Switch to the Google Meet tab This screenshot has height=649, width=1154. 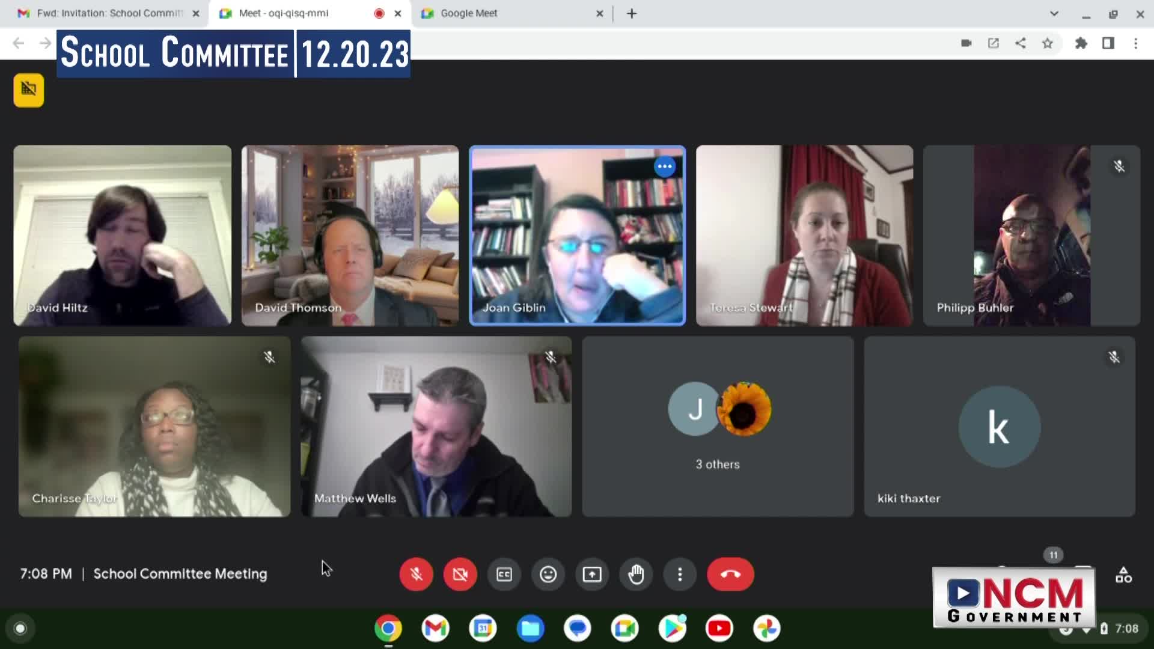coord(469,13)
